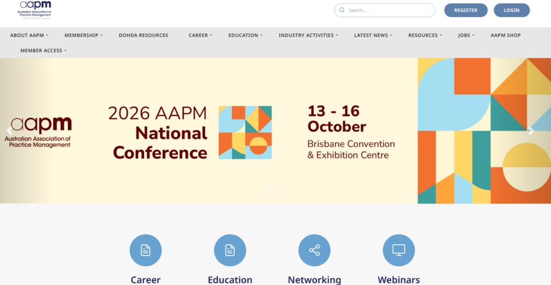Viewport: 551px width, 285px height.
Task: Click the Education heading link
Action: tap(230, 280)
